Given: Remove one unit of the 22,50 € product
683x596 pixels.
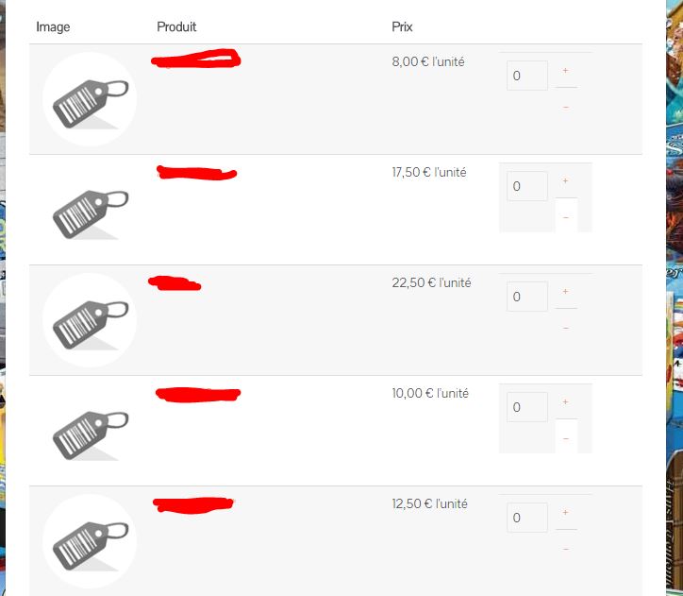Looking at the screenshot, I should click(566, 328).
